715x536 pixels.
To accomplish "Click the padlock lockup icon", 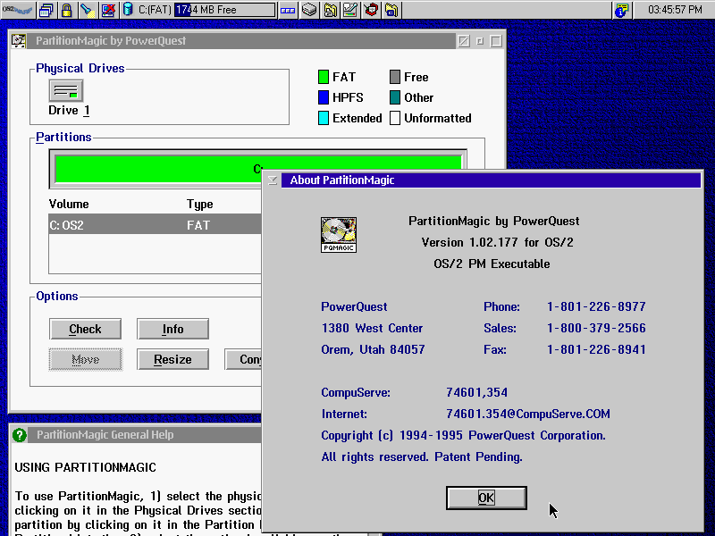I will (x=66, y=10).
